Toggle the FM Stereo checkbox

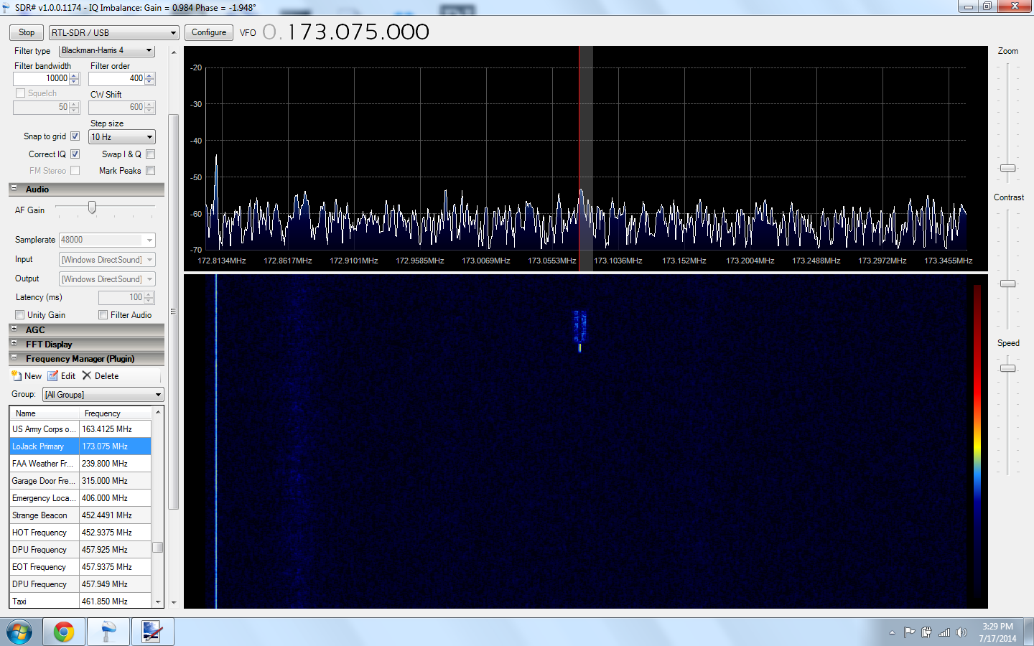coord(75,171)
